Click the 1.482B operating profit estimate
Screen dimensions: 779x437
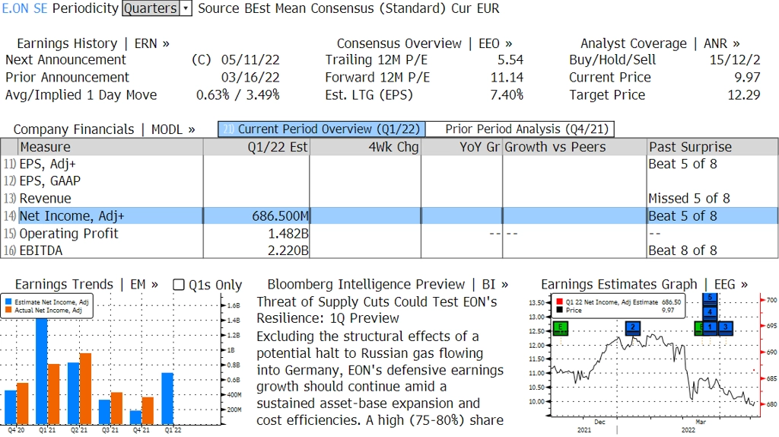288,233
